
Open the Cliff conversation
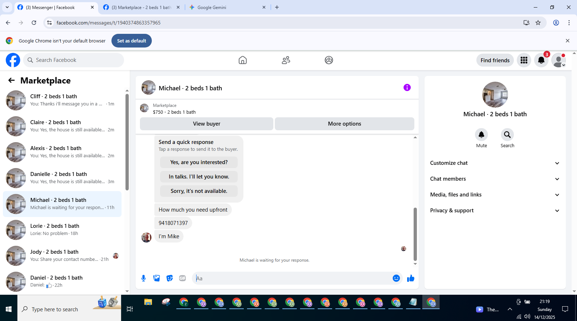[x=62, y=100]
